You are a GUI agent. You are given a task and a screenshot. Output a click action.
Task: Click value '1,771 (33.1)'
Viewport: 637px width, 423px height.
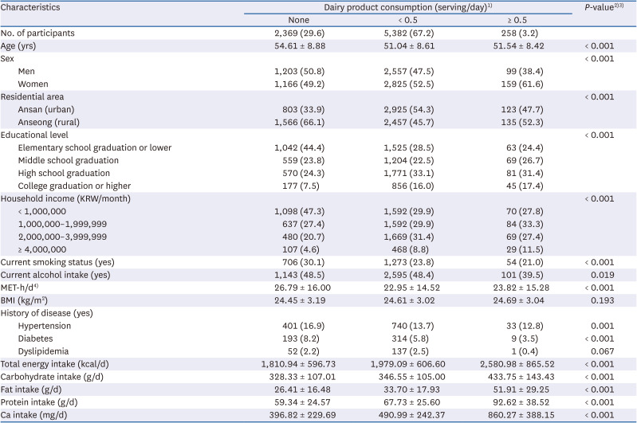(409, 173)
